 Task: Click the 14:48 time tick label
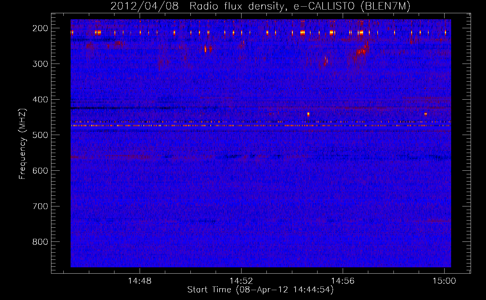pyautogui.click(x=140, y=281)
